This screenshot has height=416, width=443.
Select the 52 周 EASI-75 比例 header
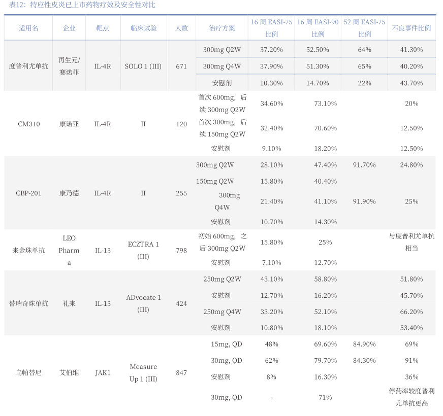[x=364, y=28]
